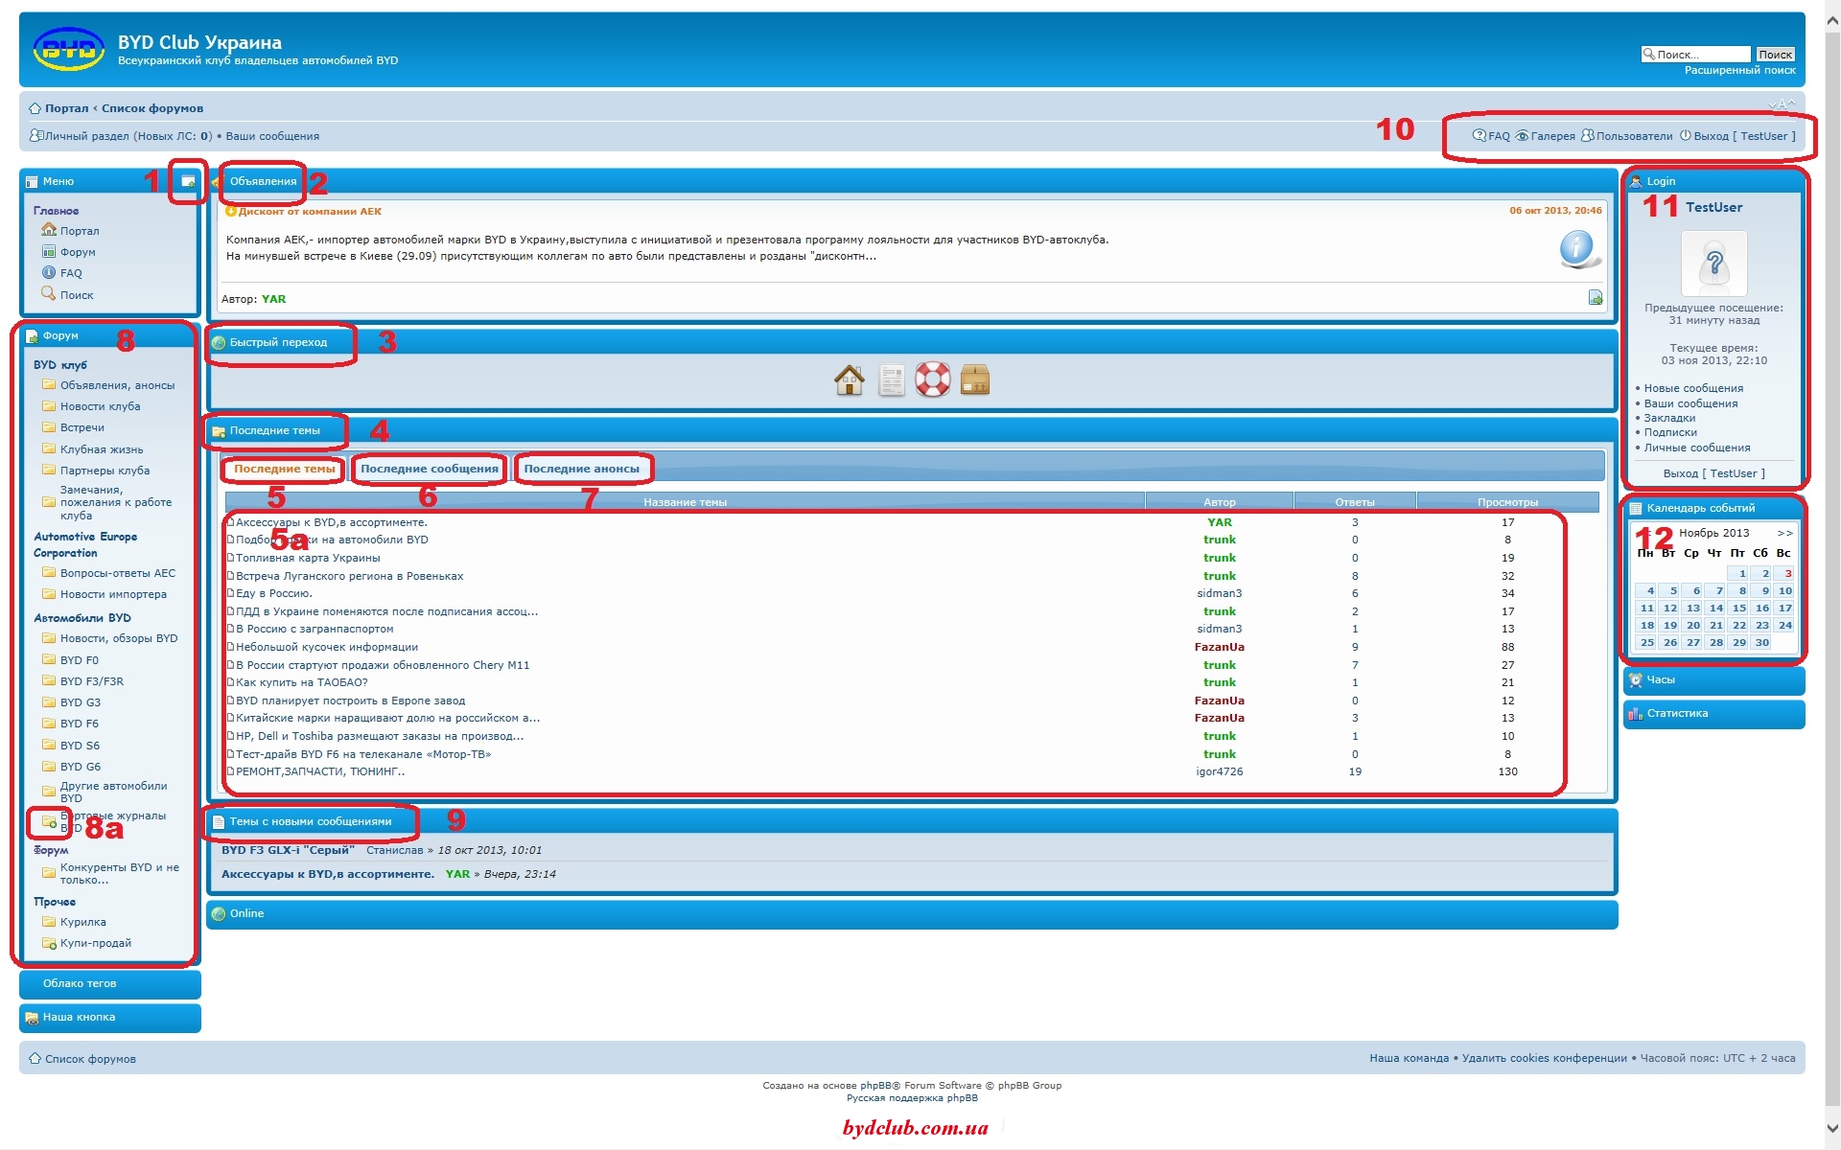
Task: Open Галерея link in top navigation
Action: pyautogui.click(x=1551, y=136)
